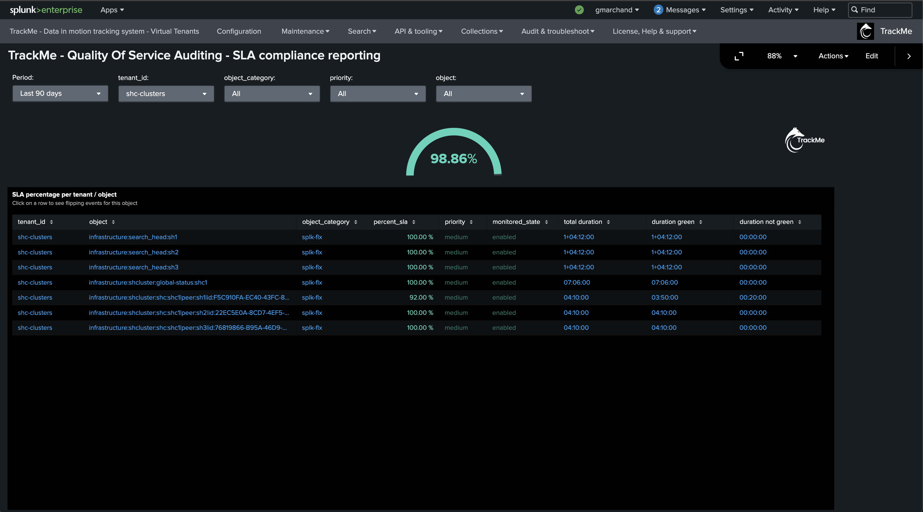Sort by monitored_state column sort icon
Viewport: 923px width, 512px height.
(x=546, y=222)
